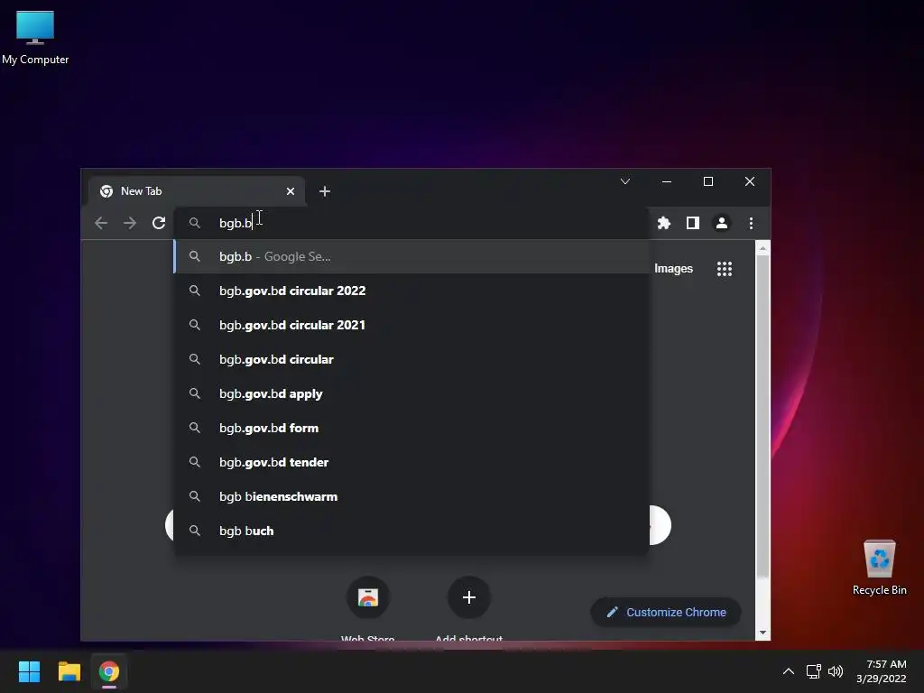Image resolution: width=924 pixels, height=693 pixels.
Task: Open the network tray icon
Action: point(814,671)
